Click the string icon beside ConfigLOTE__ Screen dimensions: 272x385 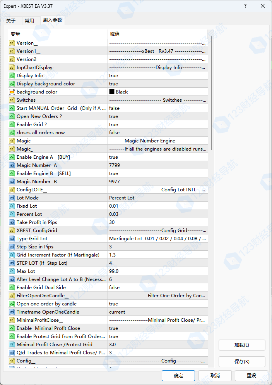pos(12,189)
